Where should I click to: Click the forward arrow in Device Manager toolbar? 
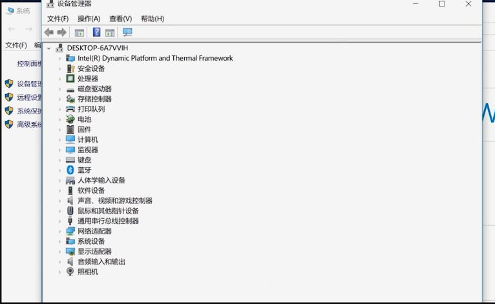coord(62,32)
